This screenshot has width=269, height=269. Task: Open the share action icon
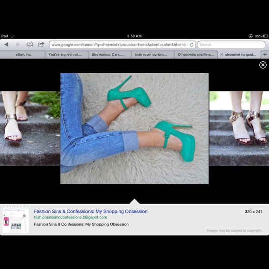[x=41, y=44]
